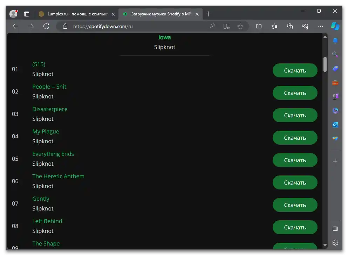Viewport: 348px width, 256px height.
Task: Open the Favorites list
Action: tap(274, 26)
